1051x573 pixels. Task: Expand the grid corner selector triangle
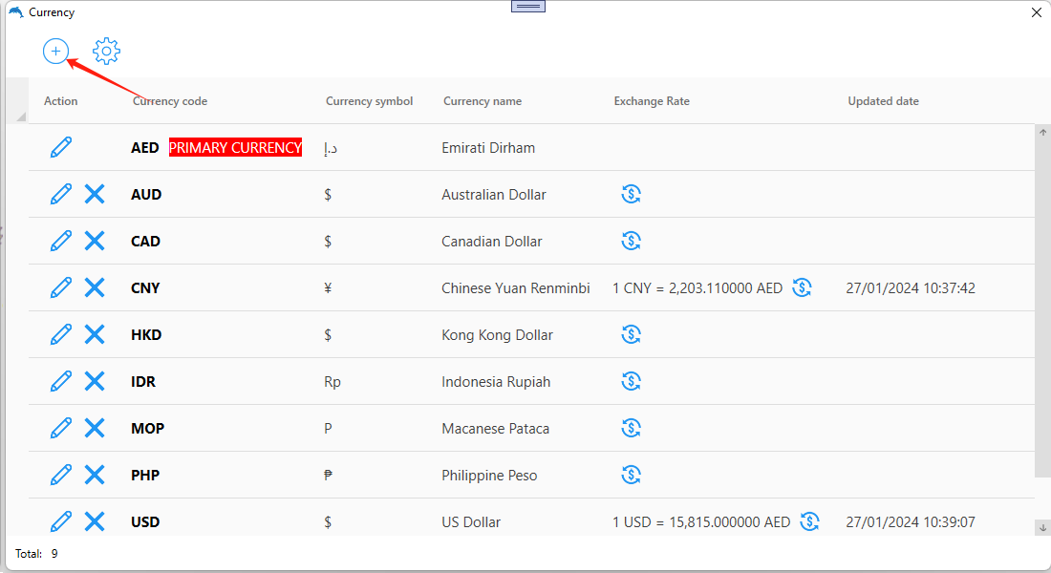click(21, 117)
